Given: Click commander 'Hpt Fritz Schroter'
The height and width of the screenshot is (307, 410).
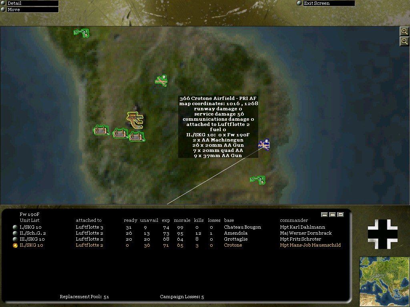Looking at the screenshot, I should pos(300,239).
